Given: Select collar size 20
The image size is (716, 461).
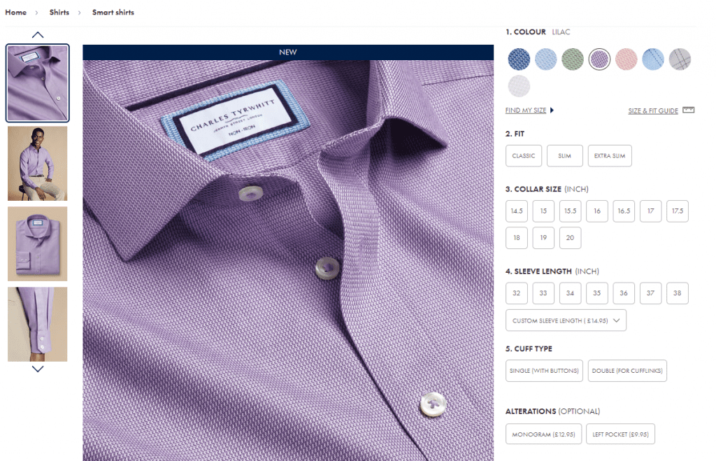Looking at the screenshot, I should click(570, 238).
